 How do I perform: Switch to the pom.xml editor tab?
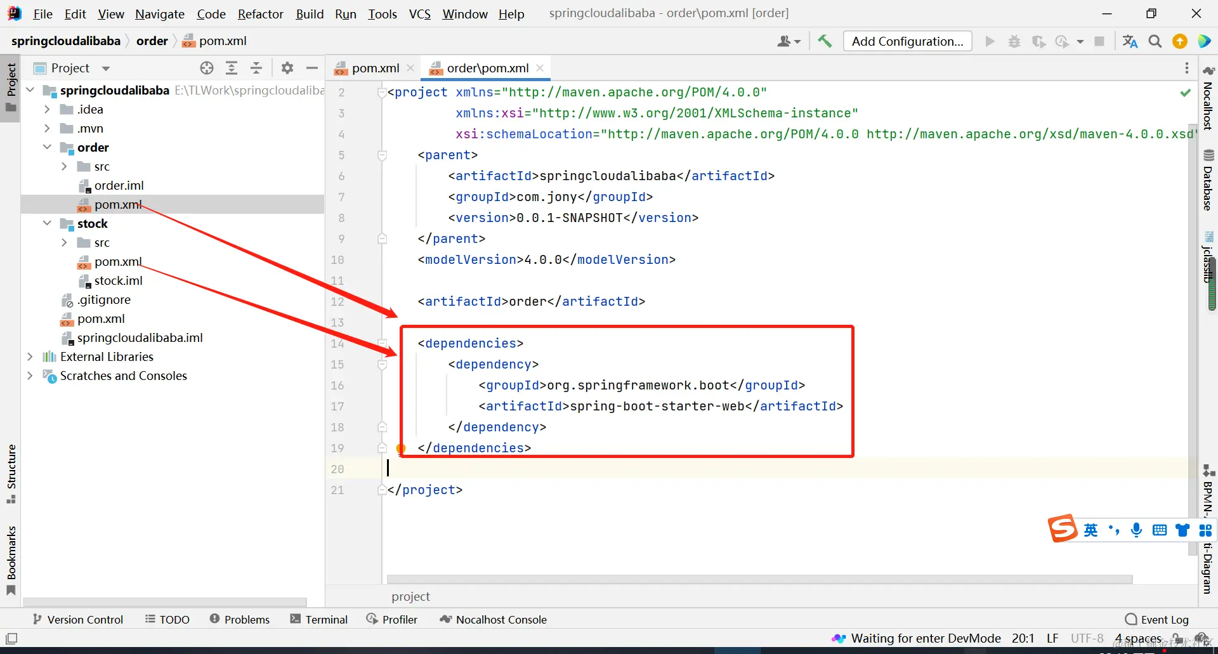click(x=375, y=68)
